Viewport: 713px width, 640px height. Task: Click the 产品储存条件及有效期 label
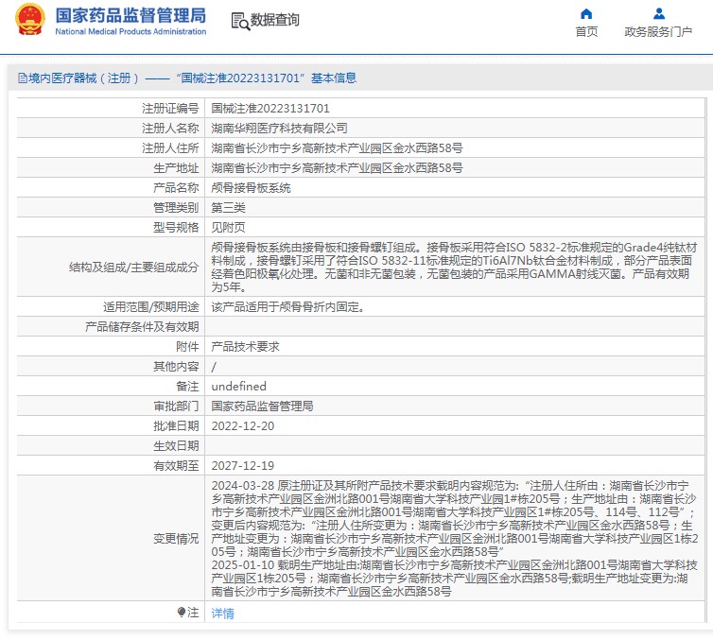pyautogui.click(x=142, y=327)
